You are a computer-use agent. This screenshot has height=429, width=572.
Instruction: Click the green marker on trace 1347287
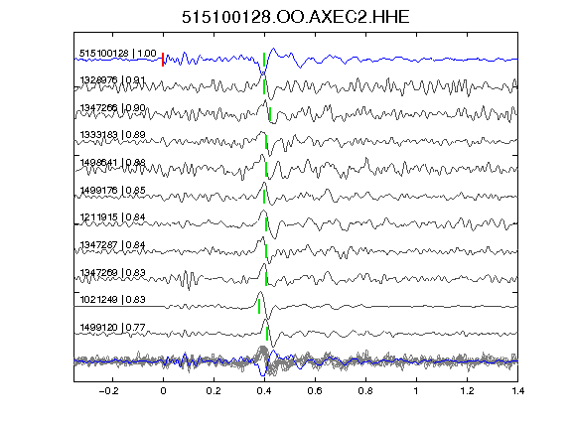point(266,251)
